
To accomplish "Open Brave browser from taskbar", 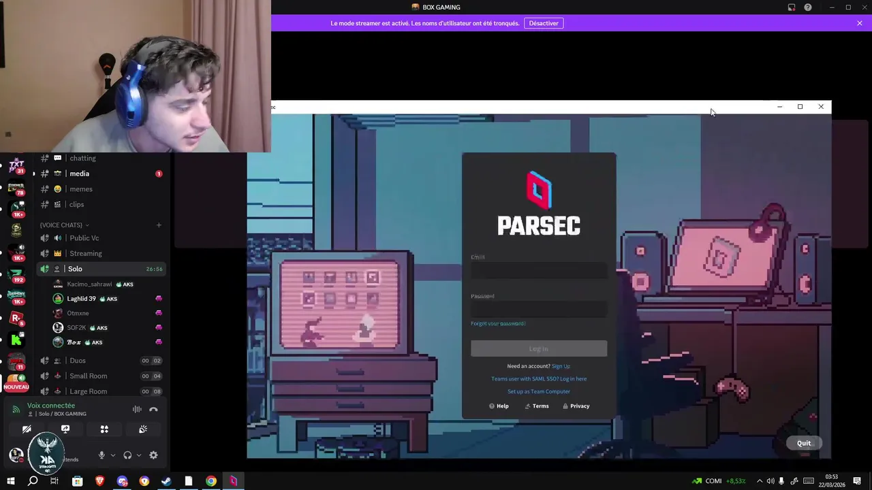I will pyautogui.click(x=100, y=481).
